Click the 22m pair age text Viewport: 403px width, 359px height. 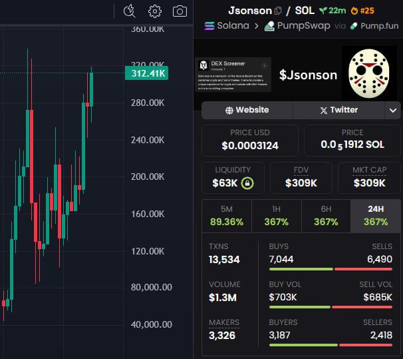coord(337,11)
